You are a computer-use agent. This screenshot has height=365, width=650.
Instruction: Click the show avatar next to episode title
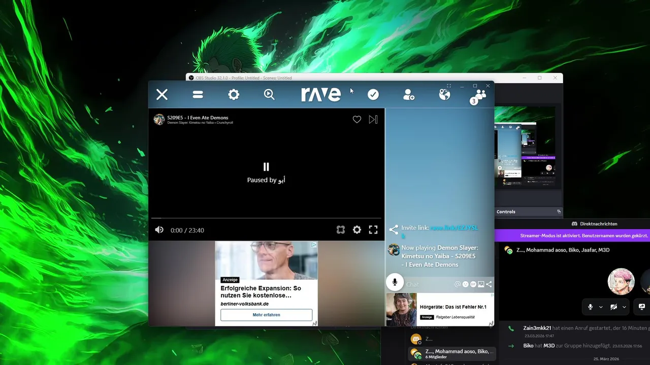tap(159, 120)
